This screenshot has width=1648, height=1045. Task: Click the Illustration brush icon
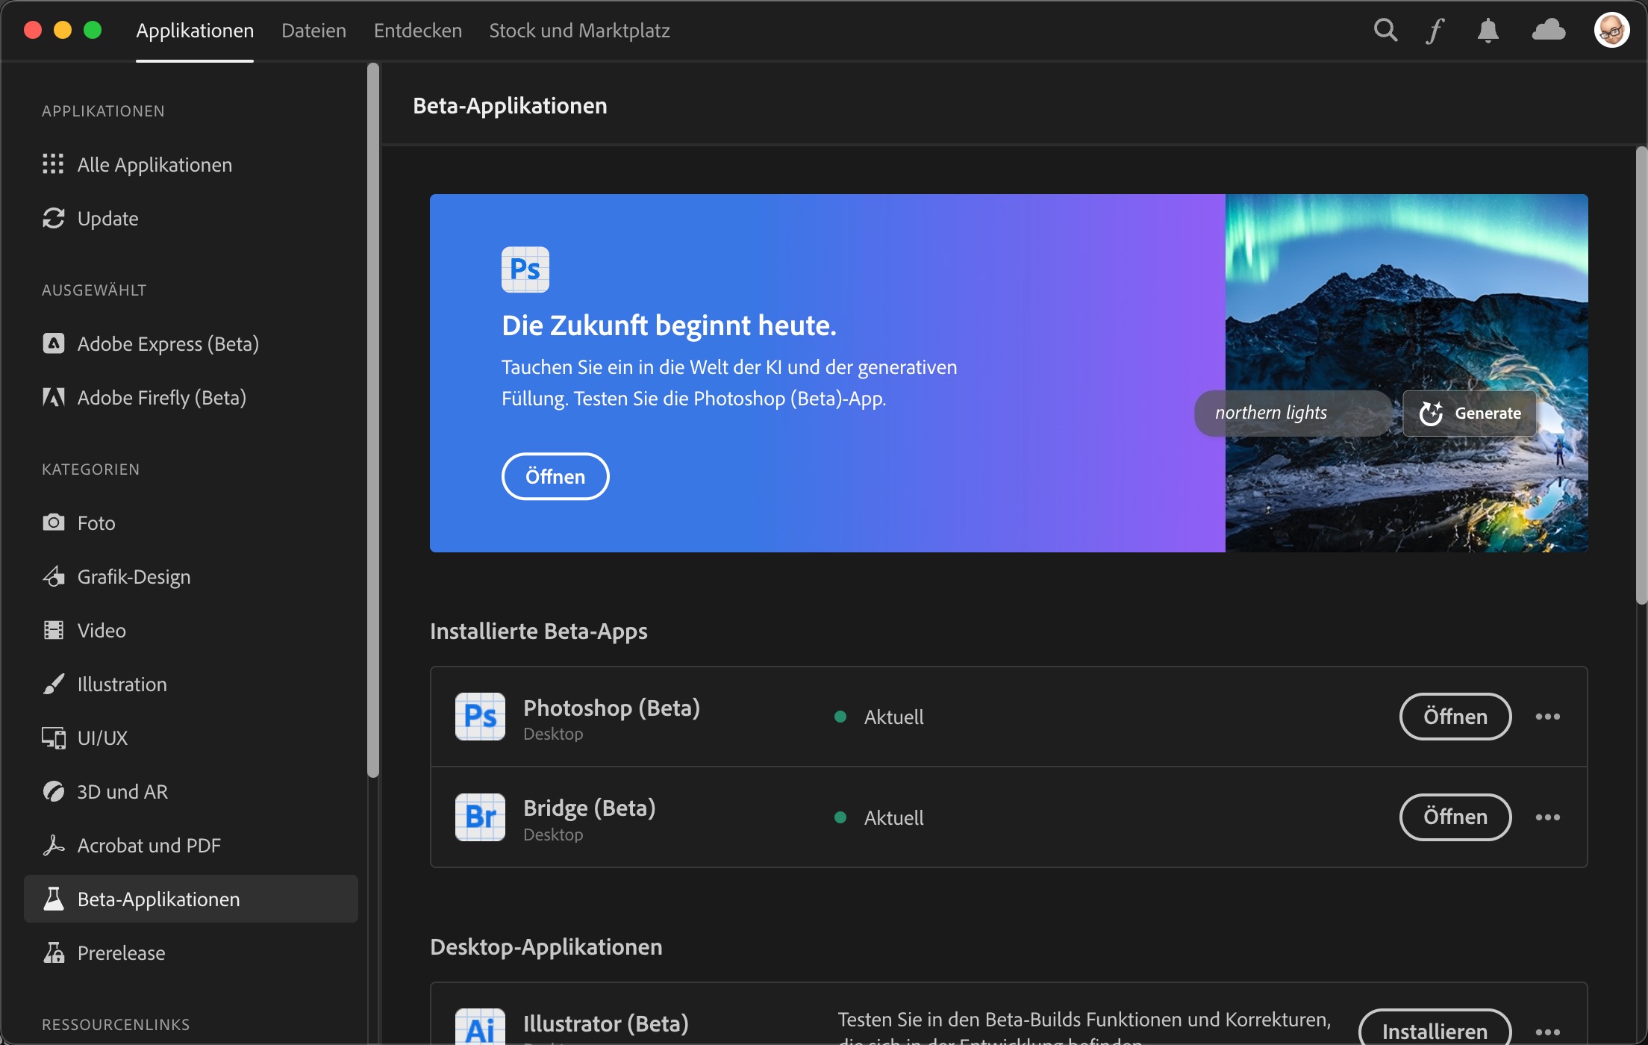(x=53, y=684)
